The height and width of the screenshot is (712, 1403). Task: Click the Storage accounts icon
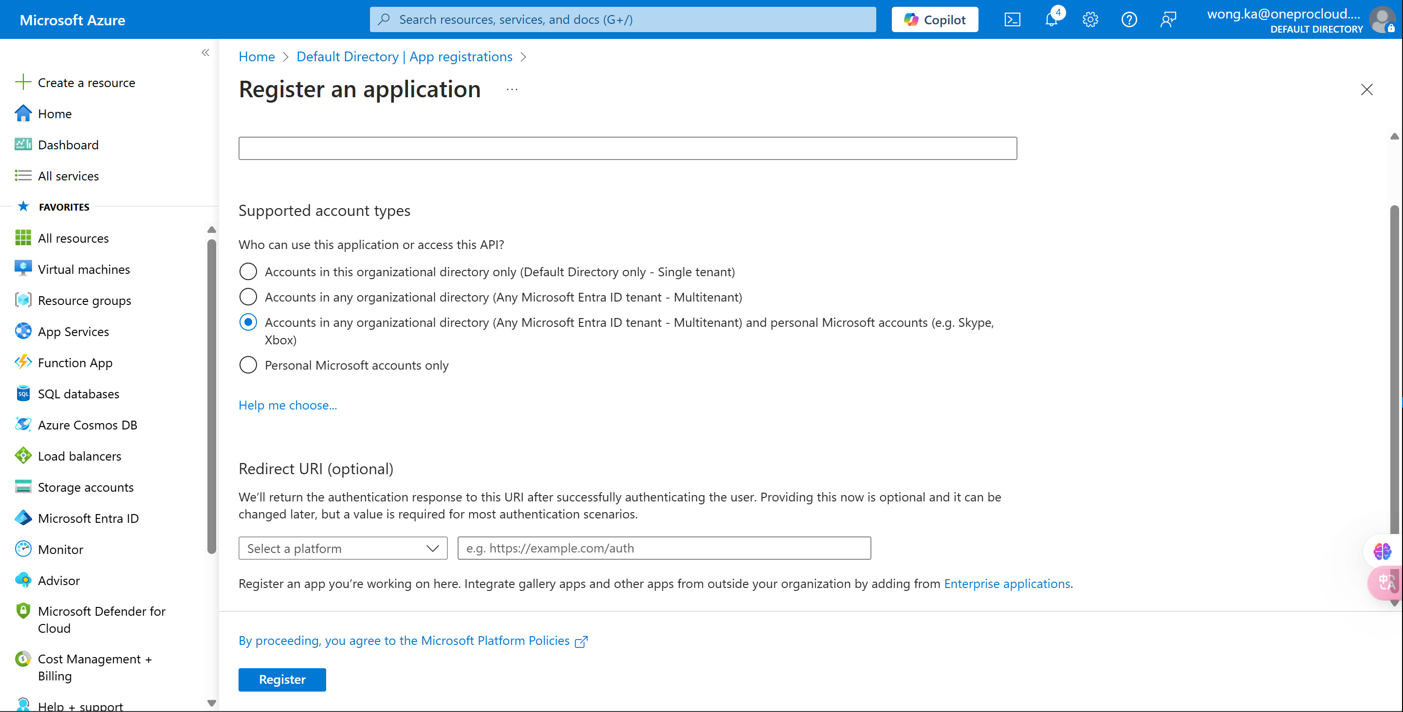(x=23, y=487)
